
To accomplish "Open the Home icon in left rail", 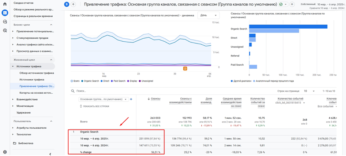I will point(5,4).
